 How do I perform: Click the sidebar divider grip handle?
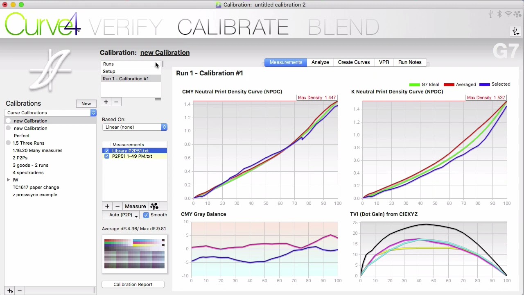click(94, 290)
